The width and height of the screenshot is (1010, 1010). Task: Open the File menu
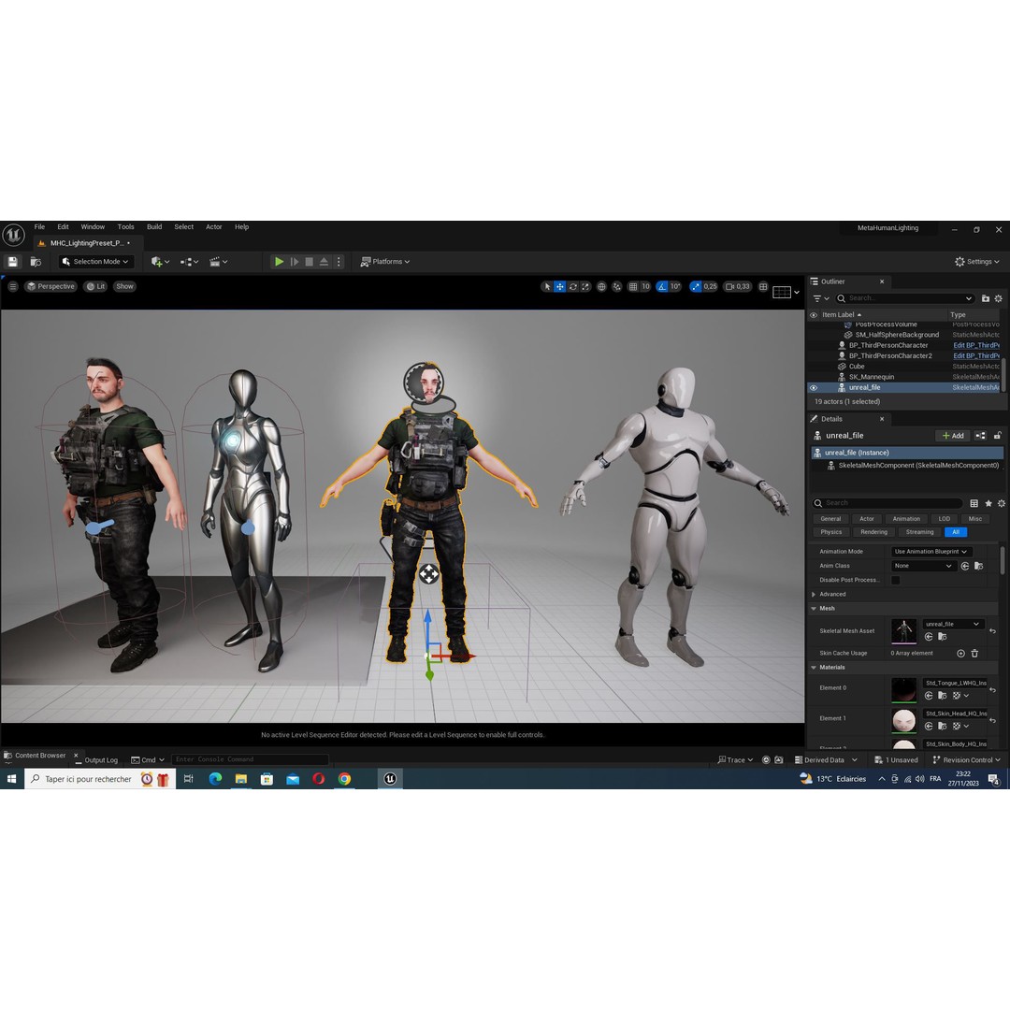click(x=39, y=226)
